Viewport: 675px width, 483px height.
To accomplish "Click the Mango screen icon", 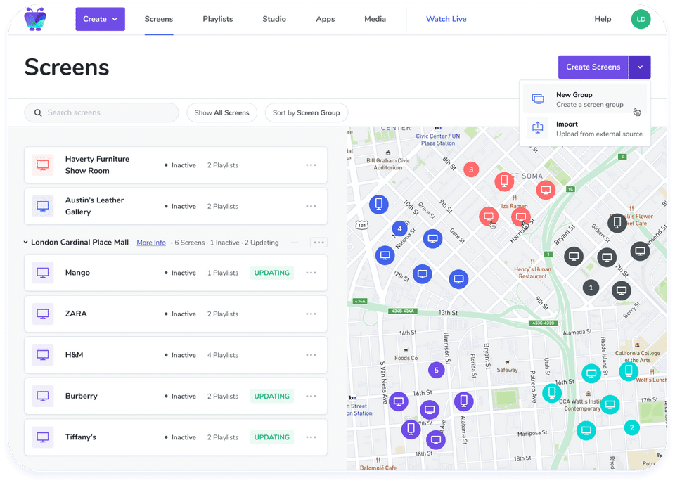I will (x=43, y=273).
